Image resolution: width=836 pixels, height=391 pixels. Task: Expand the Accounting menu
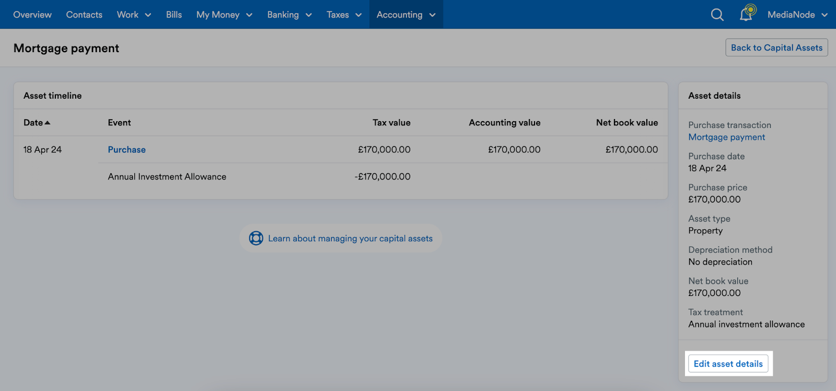(x=406, y=15)
